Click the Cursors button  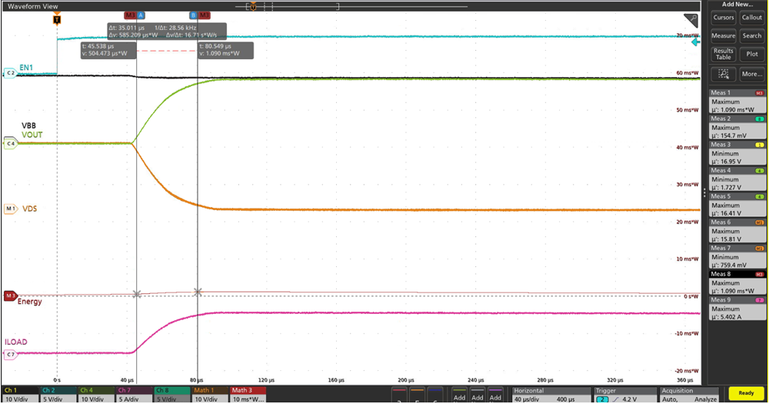723,17
